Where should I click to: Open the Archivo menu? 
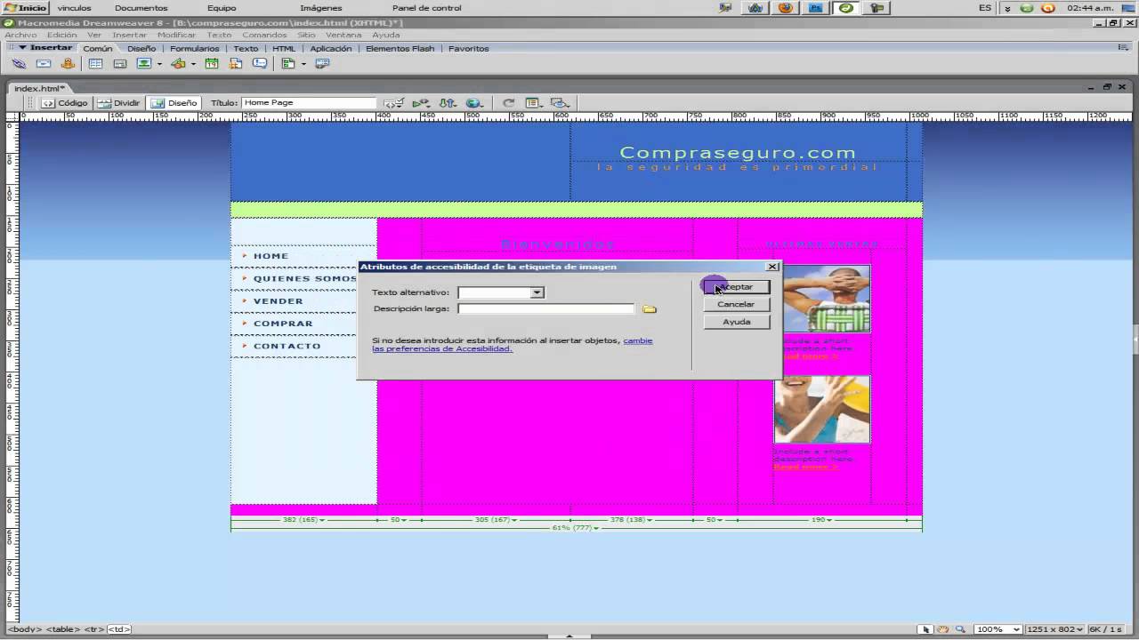[x=20, y=35]
